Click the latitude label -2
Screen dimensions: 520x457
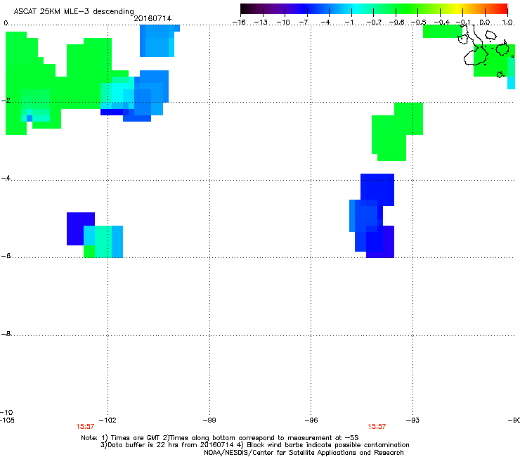(x=6, y=101)
